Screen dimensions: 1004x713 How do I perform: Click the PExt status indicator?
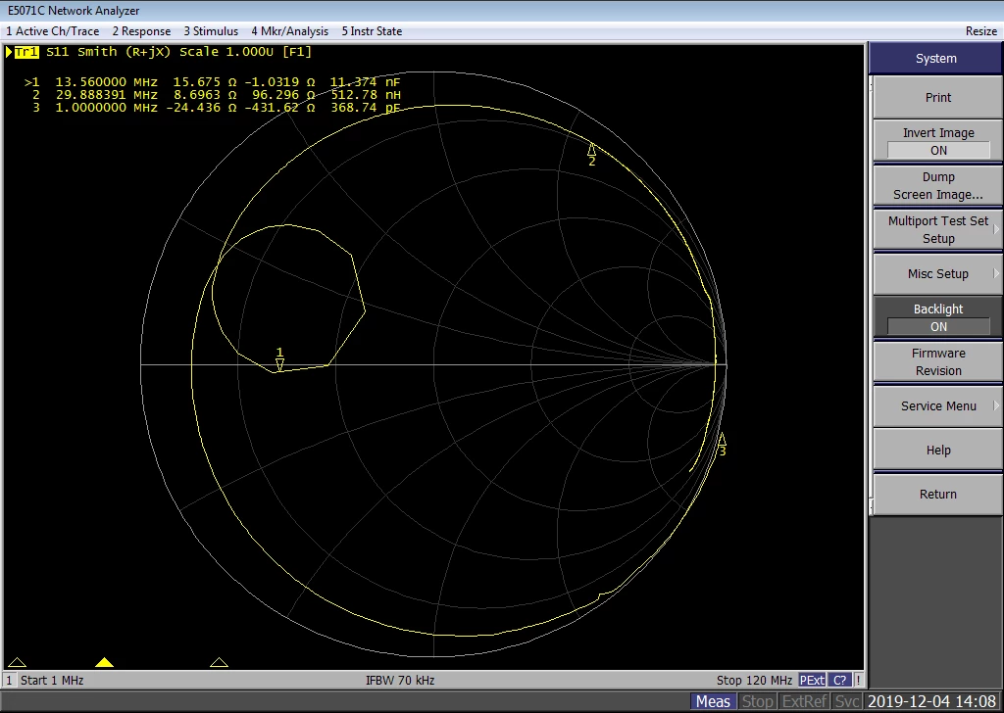(812, 681)
